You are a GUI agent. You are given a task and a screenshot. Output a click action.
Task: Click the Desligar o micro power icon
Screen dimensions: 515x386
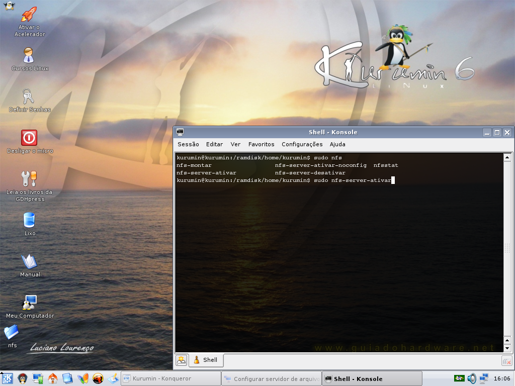(x=29, y=138)
